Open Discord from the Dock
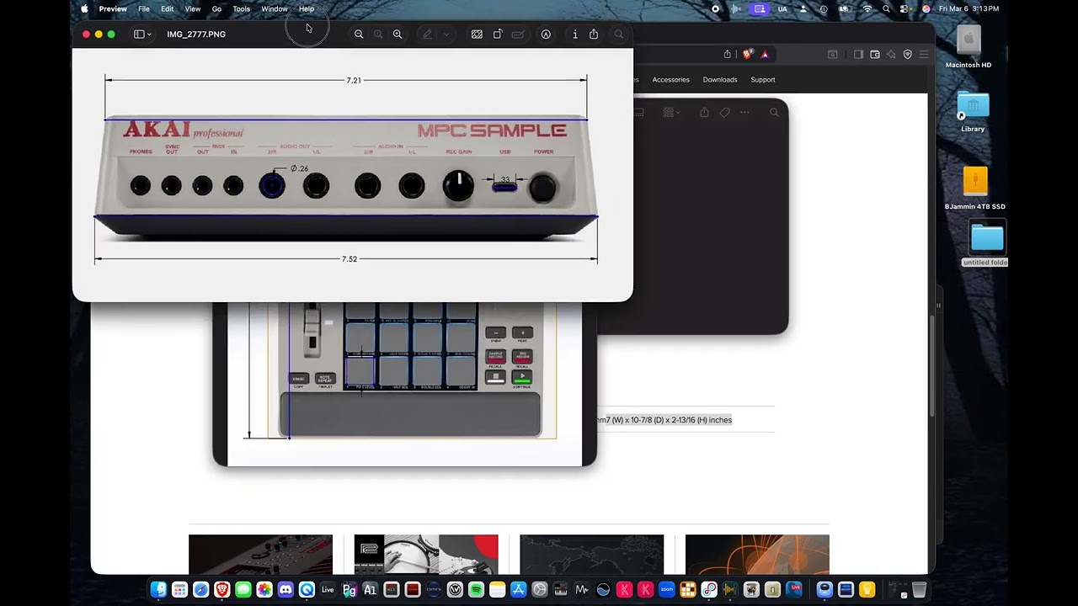The width and height of the screenshot is (1078, 606). pyautogui.click(x=286, y=590)
